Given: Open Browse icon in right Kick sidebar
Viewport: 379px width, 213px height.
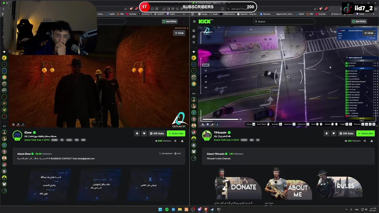Looking at the screenshot, I should [194, 36].
